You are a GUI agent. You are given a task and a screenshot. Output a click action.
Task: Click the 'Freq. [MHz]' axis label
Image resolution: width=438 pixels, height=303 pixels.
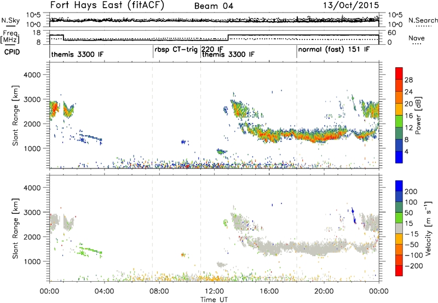pos(10,37)
